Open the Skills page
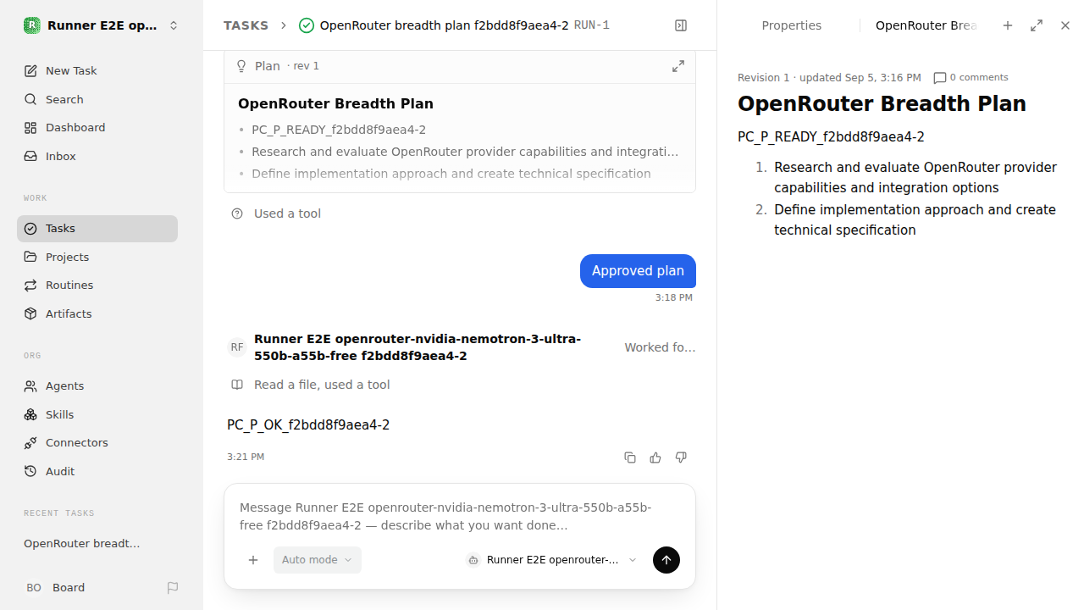Image resolution: width=1084 pixels, height=610 pixels. (97, 414)
